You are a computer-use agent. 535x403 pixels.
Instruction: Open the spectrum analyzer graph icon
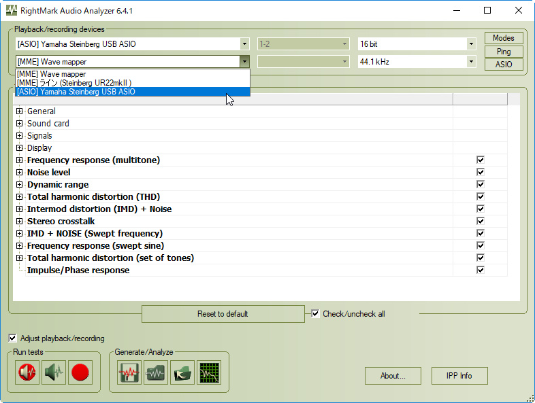209,372
